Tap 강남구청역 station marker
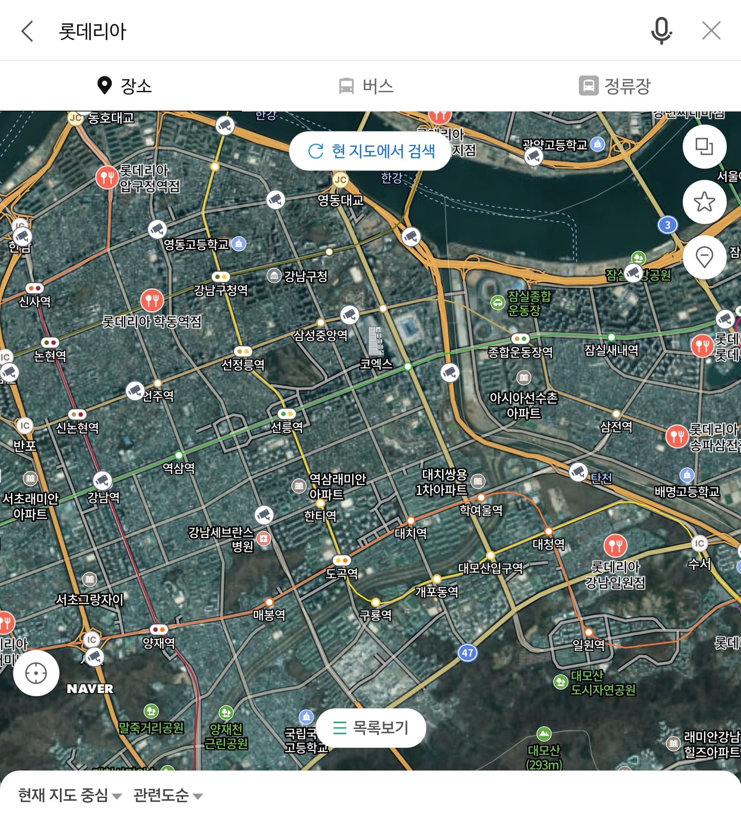The image size is (741, 819). pyautogui.click(x=221, y=277)
